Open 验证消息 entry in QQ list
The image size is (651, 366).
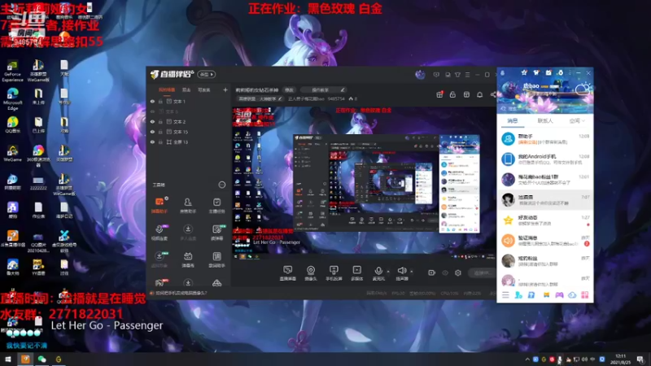coord(545,240)
